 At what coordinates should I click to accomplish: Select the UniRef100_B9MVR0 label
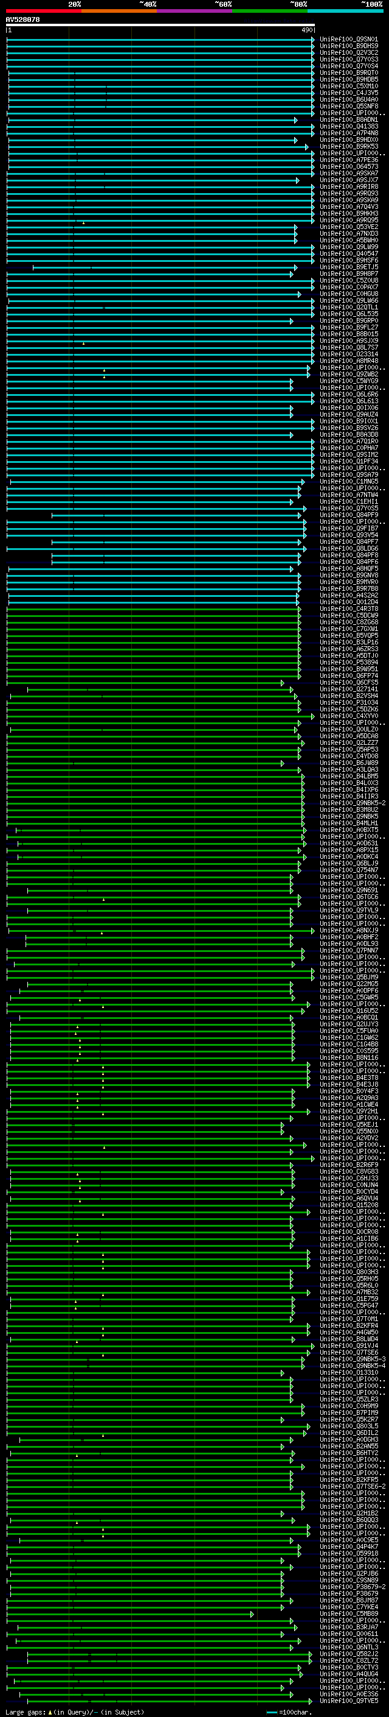pos(349,582)
